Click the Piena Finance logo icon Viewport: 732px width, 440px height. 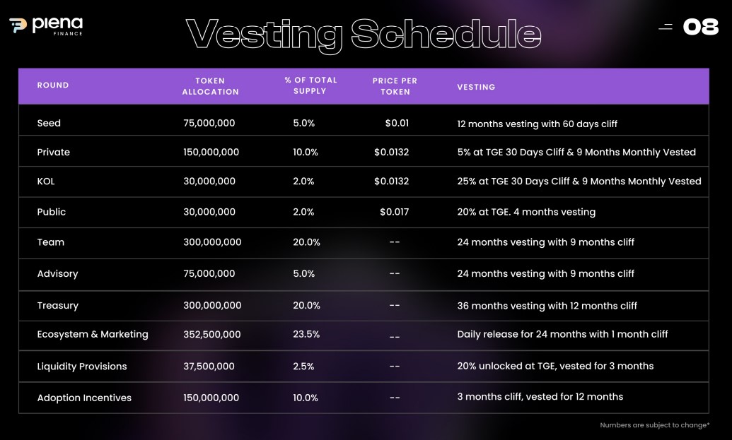tap(18, 25)
